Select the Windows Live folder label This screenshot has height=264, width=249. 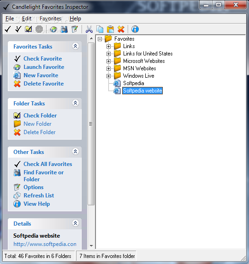tap(138, 76)
